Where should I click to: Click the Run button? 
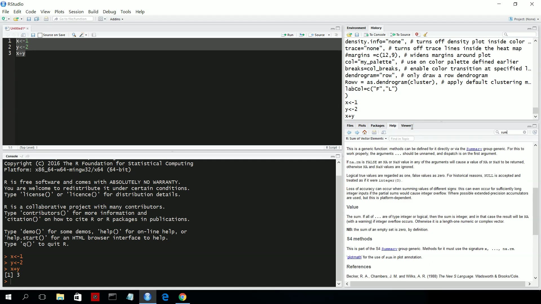click(287, 35)
